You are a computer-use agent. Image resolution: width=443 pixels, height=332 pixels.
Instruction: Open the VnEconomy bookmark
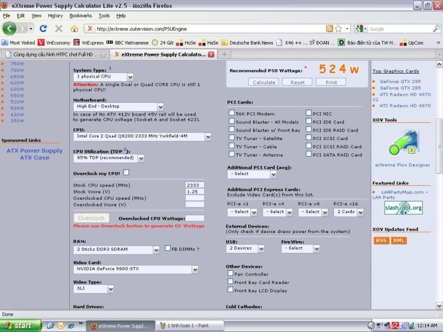click(54, 43)
